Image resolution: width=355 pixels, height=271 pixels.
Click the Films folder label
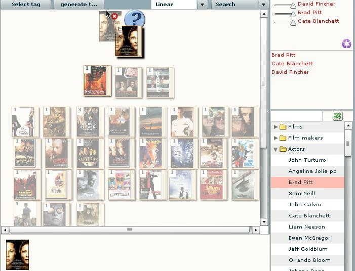[295, 126]
